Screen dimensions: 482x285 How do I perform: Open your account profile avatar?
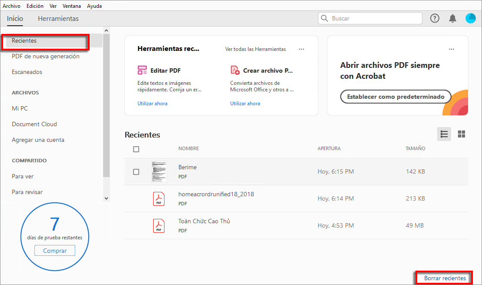click(470, 18)
